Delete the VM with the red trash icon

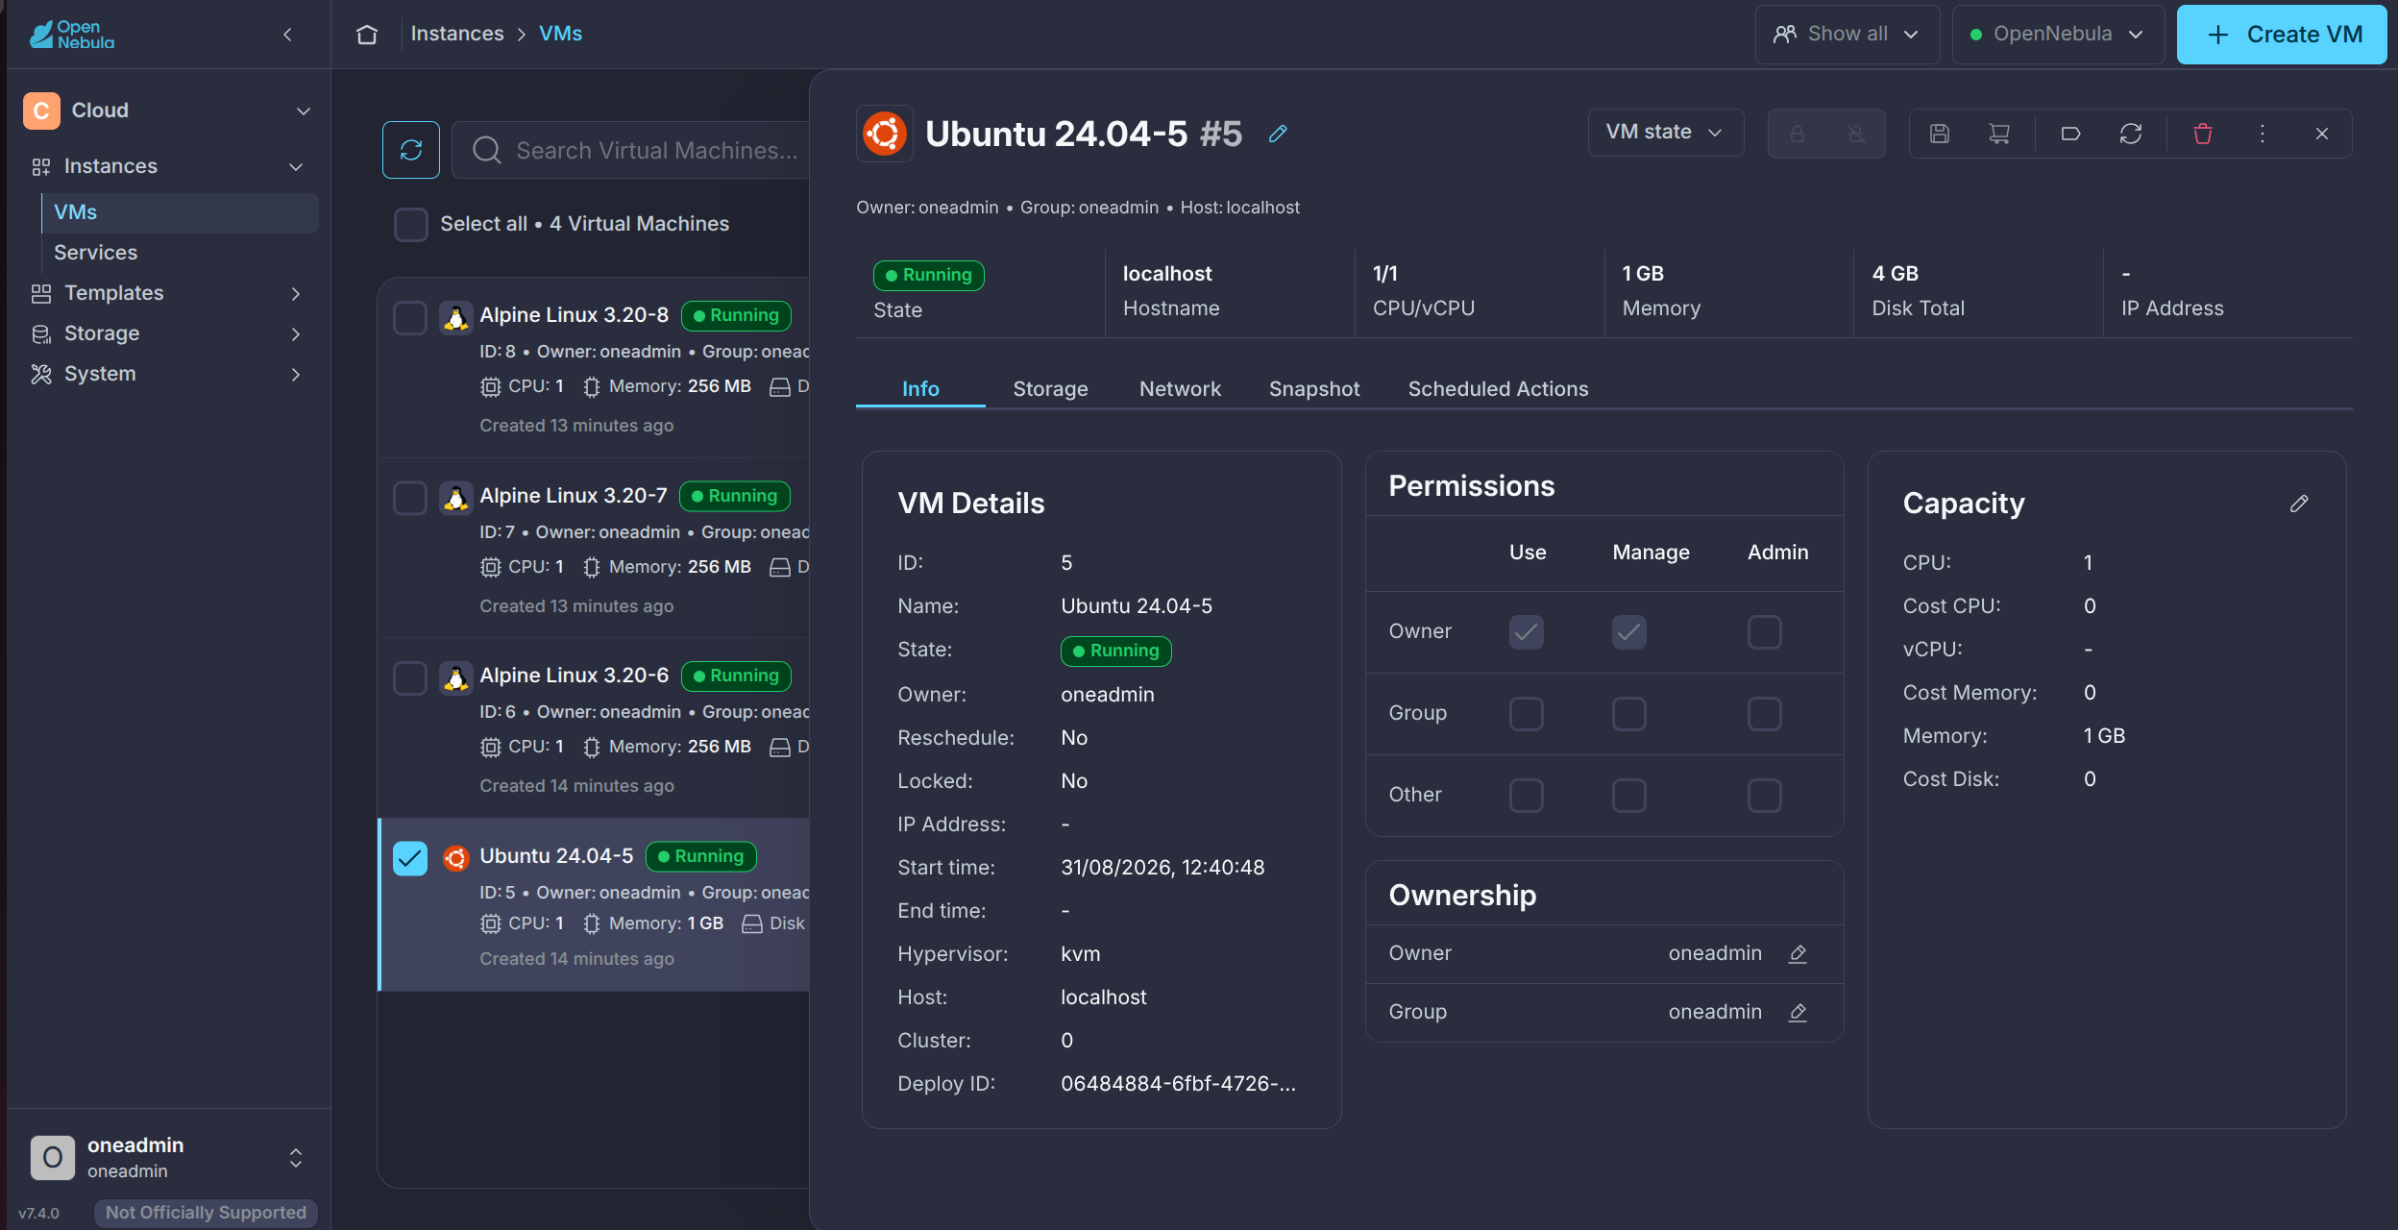[2203, 134]
